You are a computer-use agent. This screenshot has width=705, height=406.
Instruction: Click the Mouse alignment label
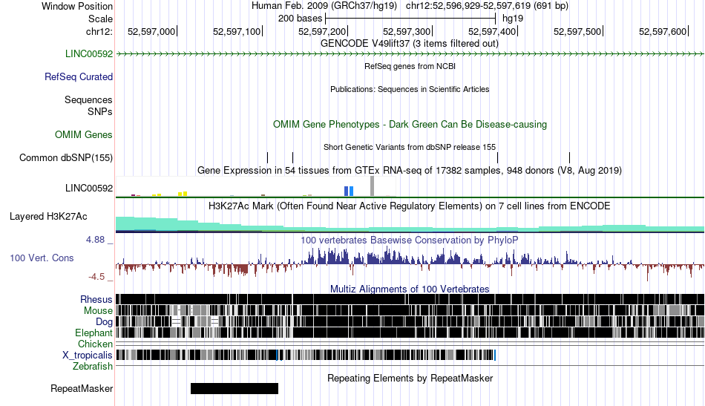tap(97, 311)
